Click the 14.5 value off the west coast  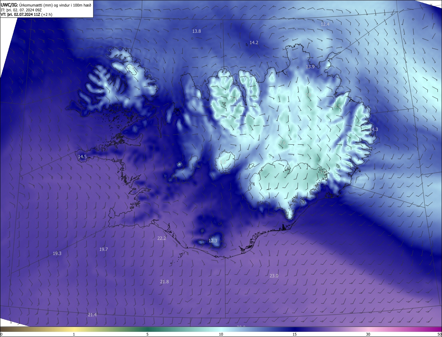click(x=82, y=156)
